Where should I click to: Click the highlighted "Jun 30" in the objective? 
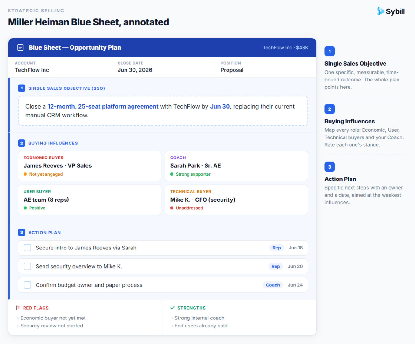point(220,106)
